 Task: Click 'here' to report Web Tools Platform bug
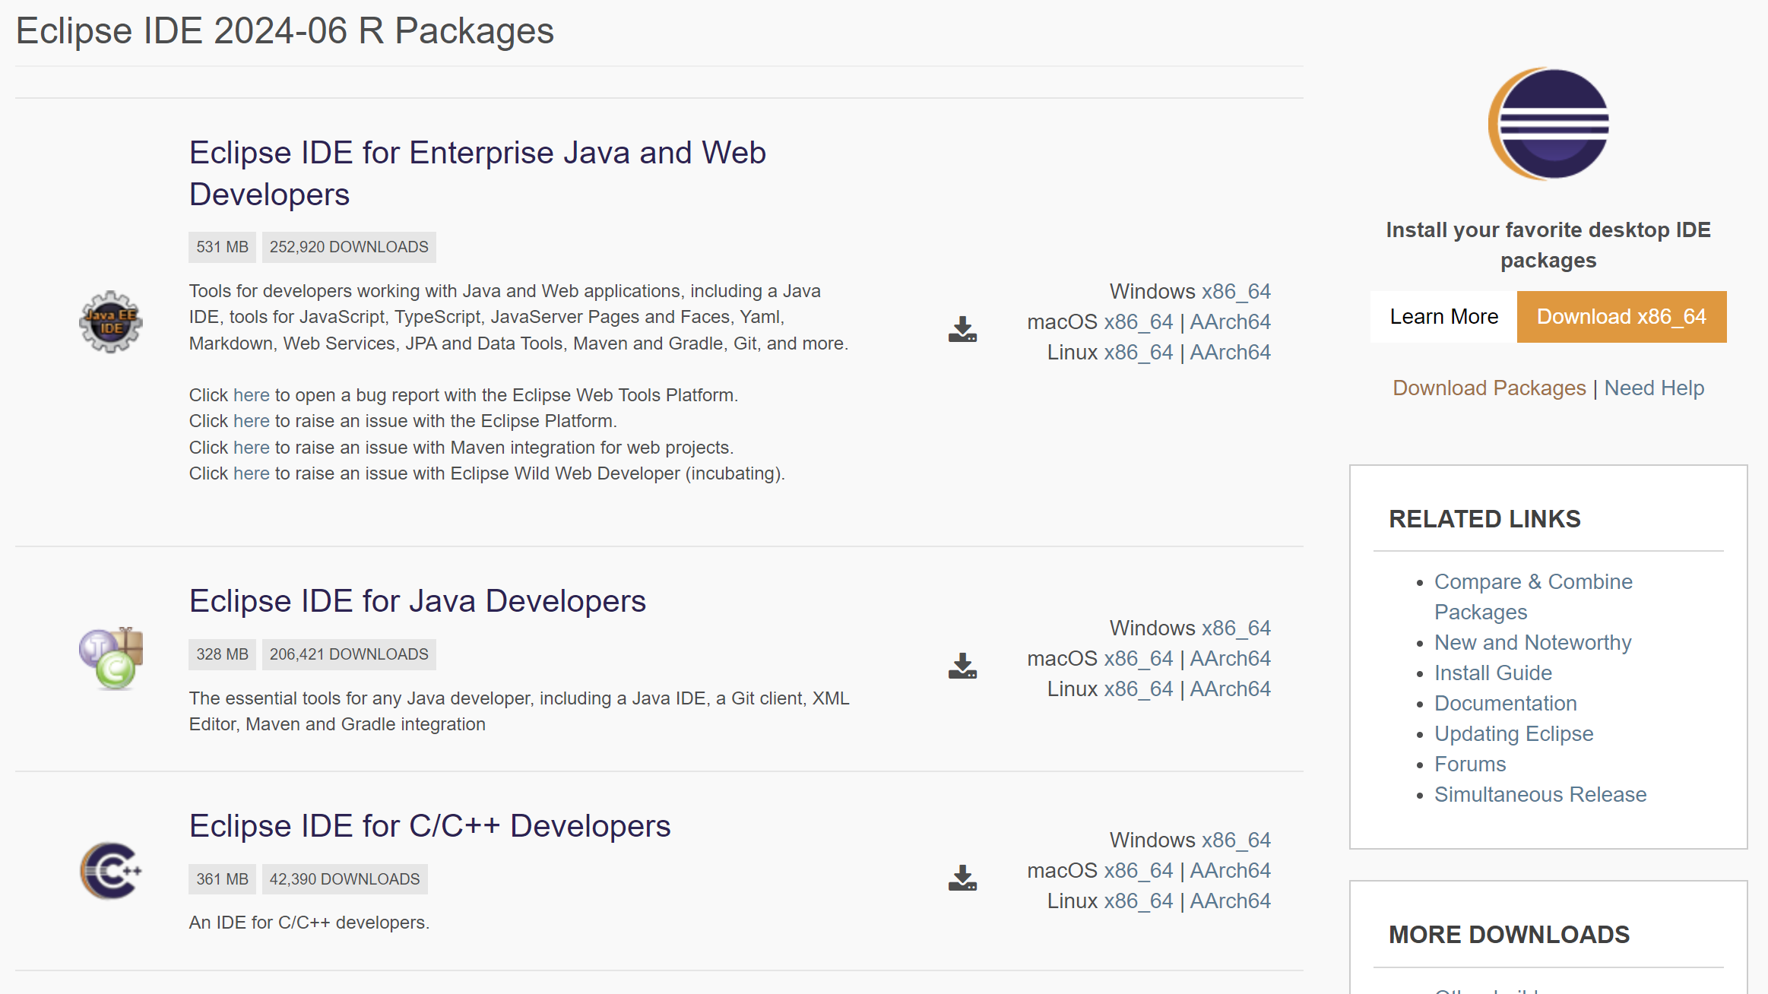coord(251,395)
